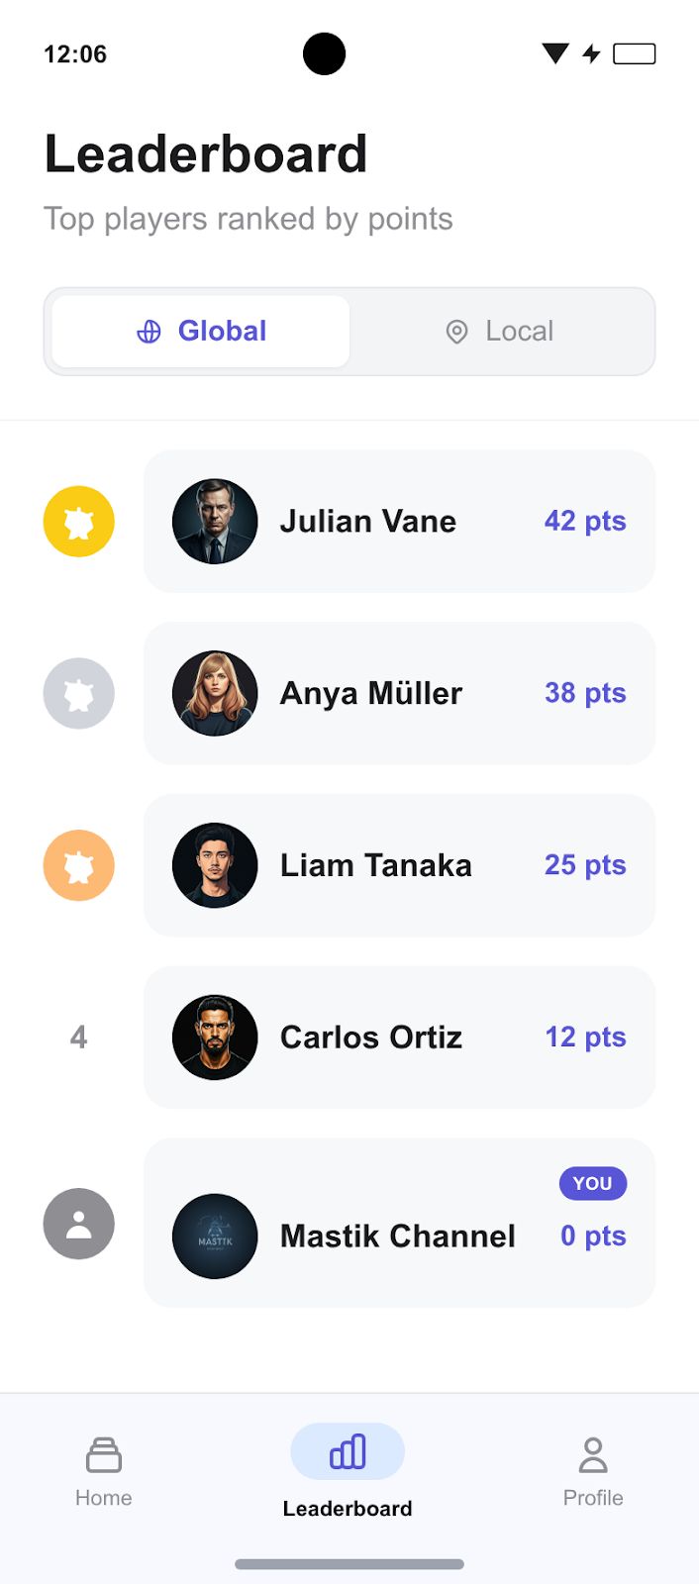Click Anya Müller's silver rank badge
The image size is (699, 1584).
click(78, 693)
